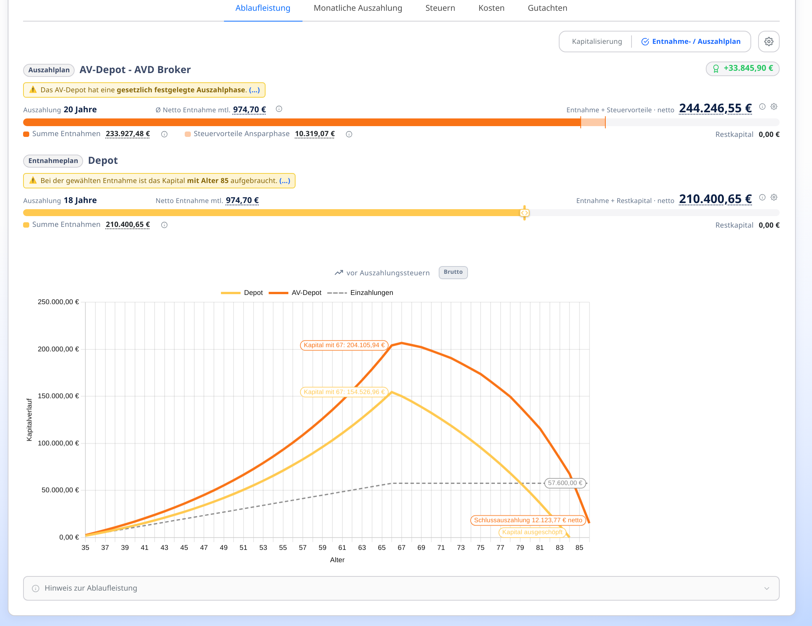The width and height of the screenshot is (812, 626).
Task: Click the 244.246,55 € total amount
Action: (x=715, y=108)
